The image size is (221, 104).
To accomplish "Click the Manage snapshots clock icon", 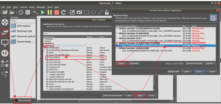I will [21, 12].
